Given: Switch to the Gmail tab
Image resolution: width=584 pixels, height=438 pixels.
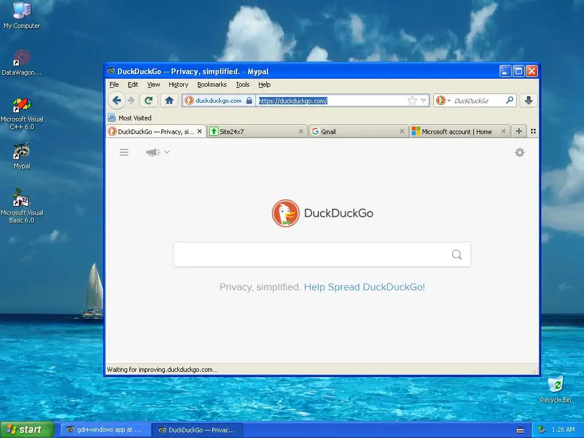Looking at the screenshot, I should click(358, 132).
